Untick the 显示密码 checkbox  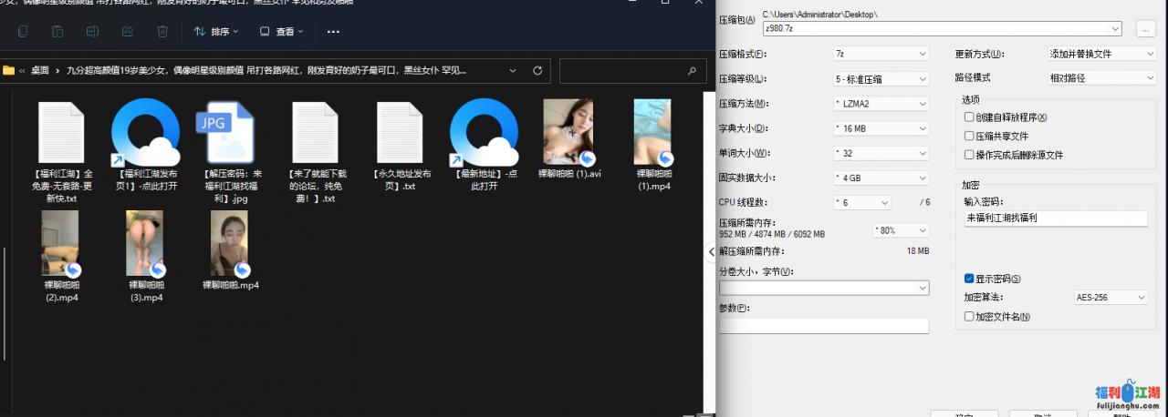click(x=969, y=279)
